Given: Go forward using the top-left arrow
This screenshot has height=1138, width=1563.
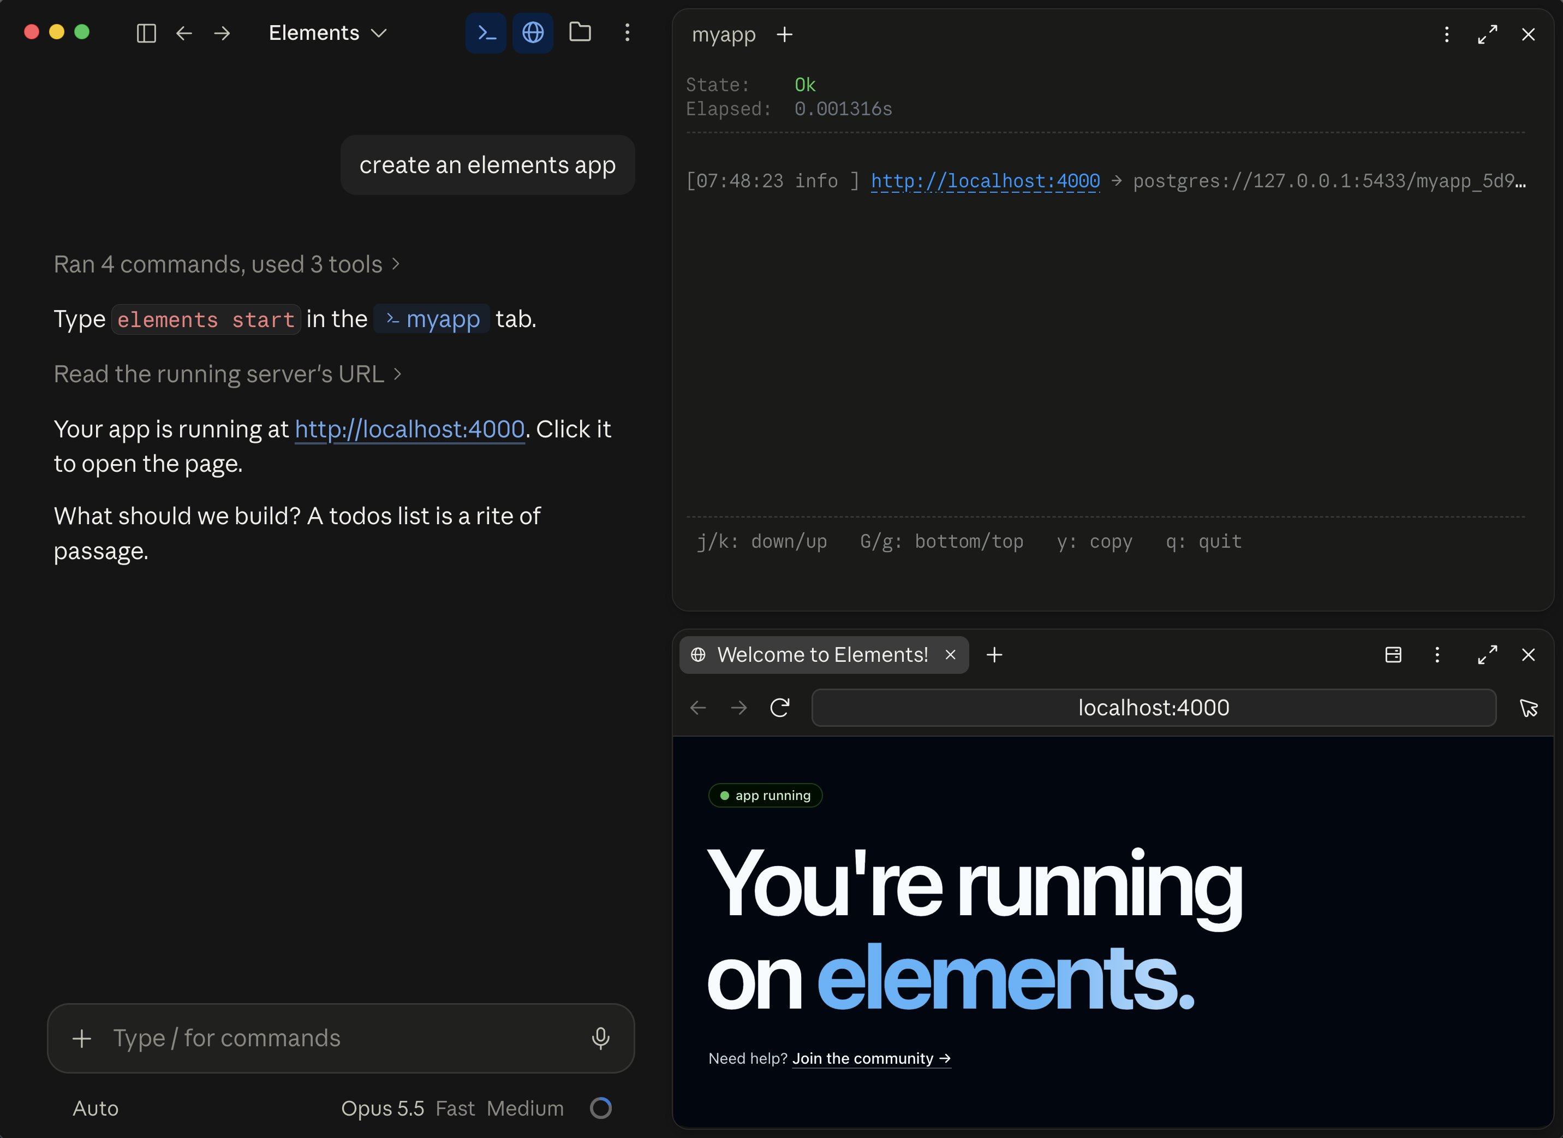Looking at the screenshot, I should pyautogui.click(x=222, y=32).
